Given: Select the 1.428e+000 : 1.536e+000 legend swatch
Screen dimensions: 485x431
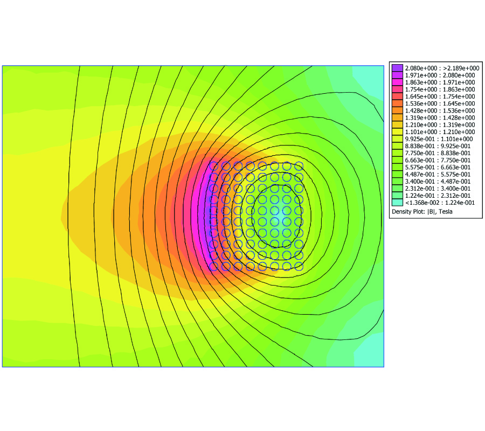Looking at the screenshot, I should coord(397,110).
